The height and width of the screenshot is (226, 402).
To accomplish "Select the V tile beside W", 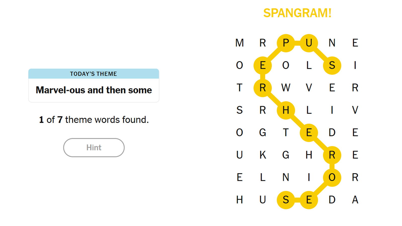I will [x=309, y=88].
